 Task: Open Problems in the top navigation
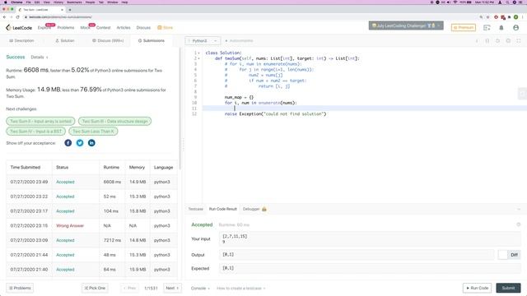point(66,27)
